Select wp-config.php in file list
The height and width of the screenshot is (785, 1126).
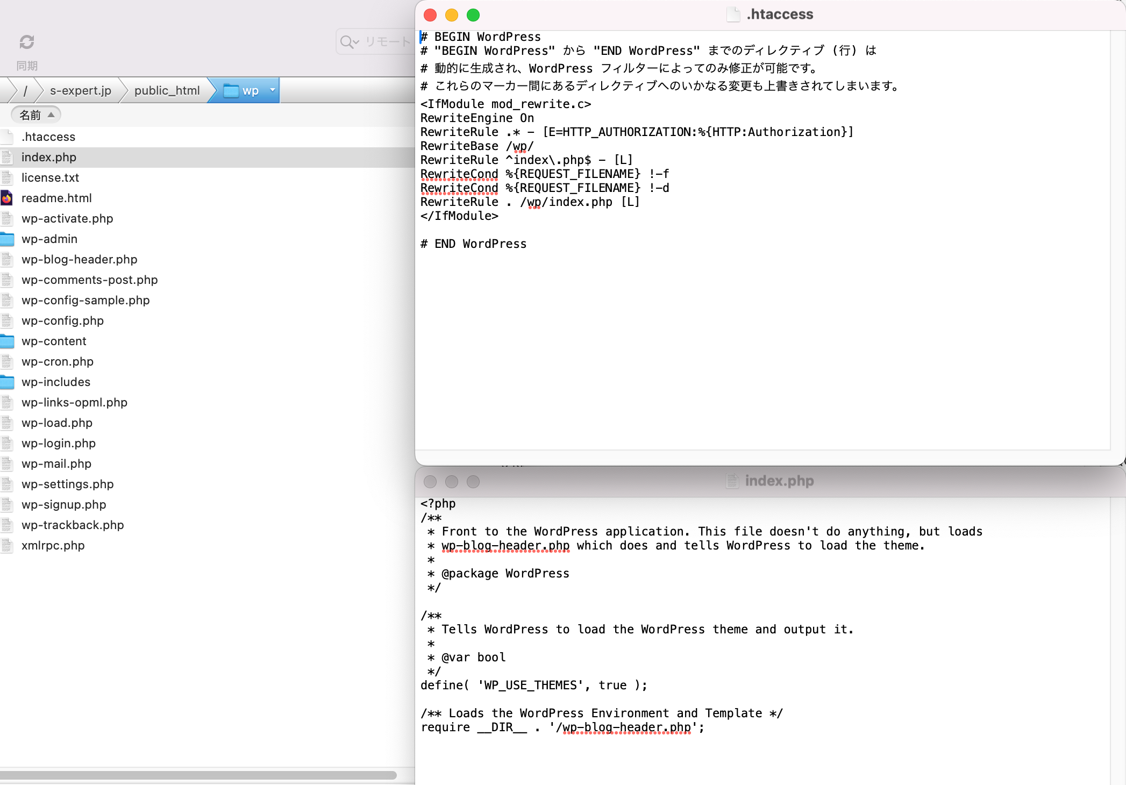(62, 320)
